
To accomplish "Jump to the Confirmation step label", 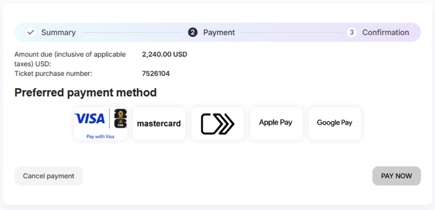I will [385, 32].
